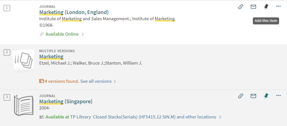Image resolution: width=287 pixels, height=126 pixels.
Task: Open more actions for Marketing (Singapore)
Action: tap(279, 95)
